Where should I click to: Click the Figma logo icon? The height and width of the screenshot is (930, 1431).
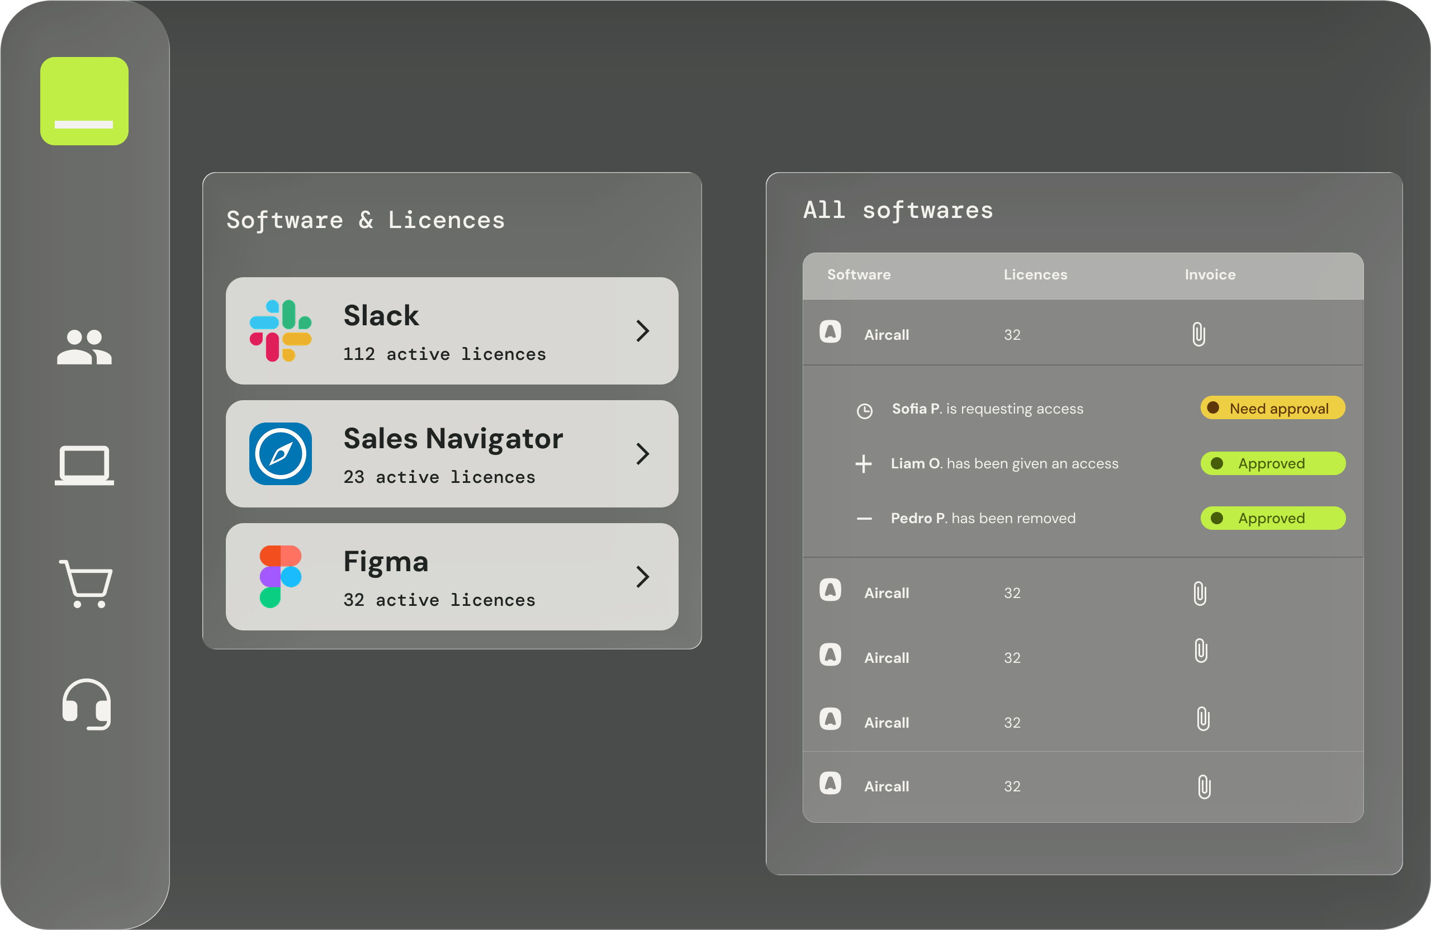click(280, 577)
